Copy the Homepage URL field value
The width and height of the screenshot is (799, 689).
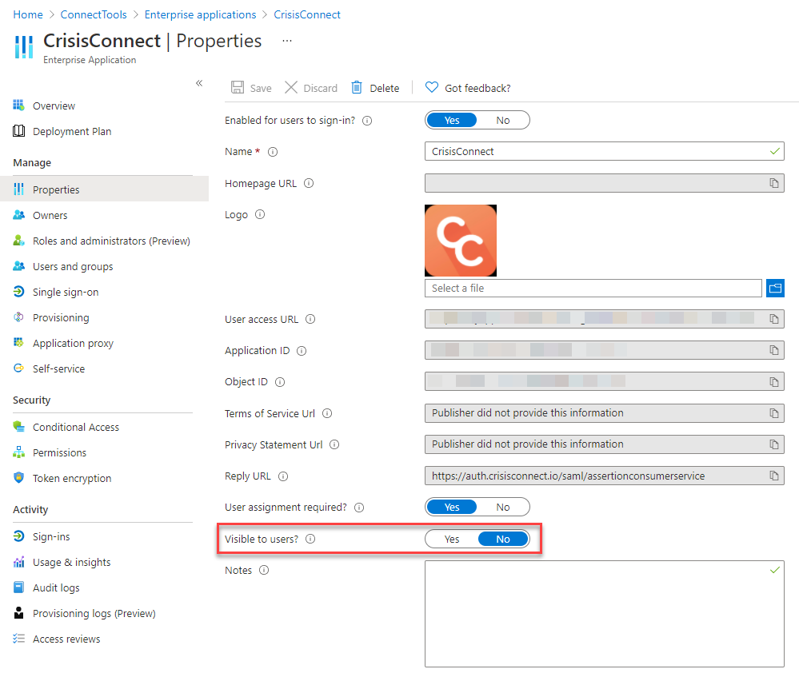pyautogui.click(x=774, y=183)
